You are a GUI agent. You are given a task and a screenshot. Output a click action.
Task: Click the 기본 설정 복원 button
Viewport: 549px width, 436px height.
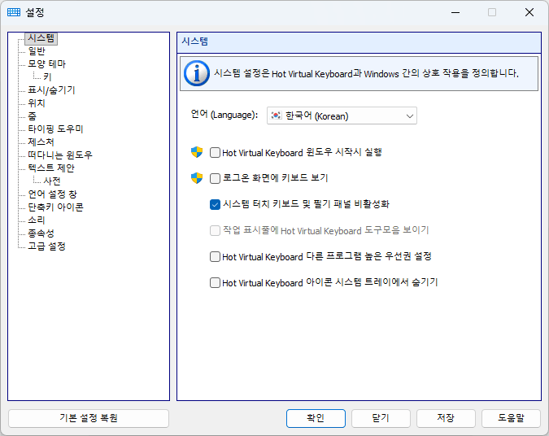point(89,418)
